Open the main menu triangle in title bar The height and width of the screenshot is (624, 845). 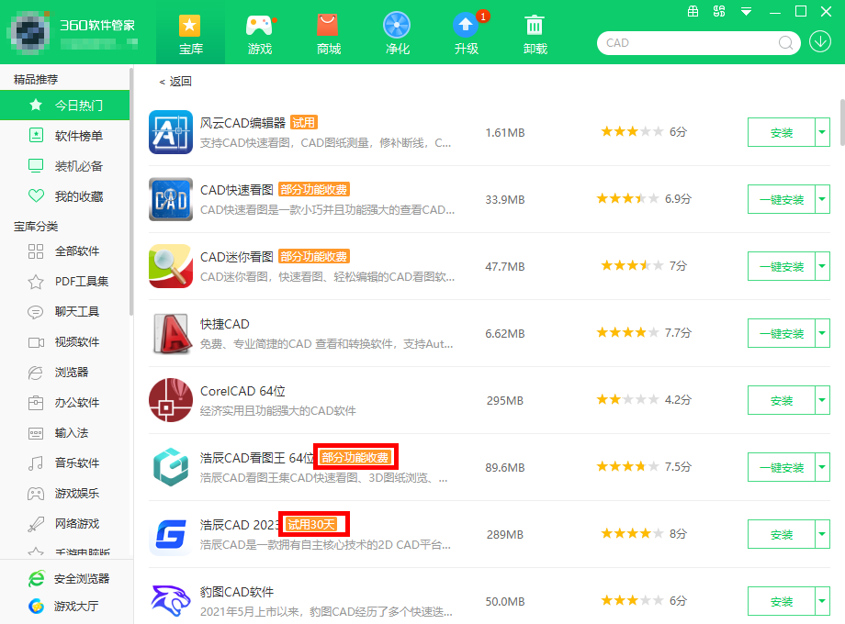click(746, 11)
